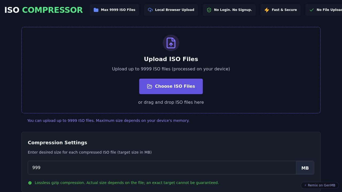Click the purple file upload icon above Upload ISO Files
342x192 pixels.
[x=171, y=43]
